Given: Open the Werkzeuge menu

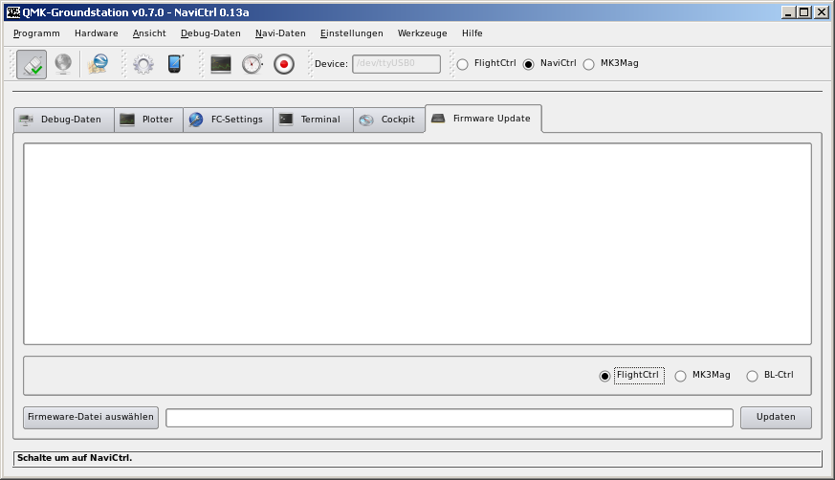Looking at the screenshot, I should click(422, 33).
